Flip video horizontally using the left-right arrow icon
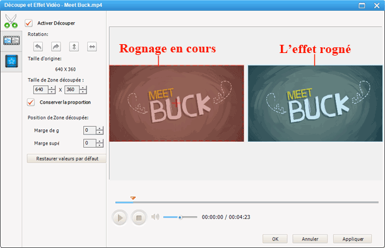This screenshot has width=385, height=248. coord(92,47)
